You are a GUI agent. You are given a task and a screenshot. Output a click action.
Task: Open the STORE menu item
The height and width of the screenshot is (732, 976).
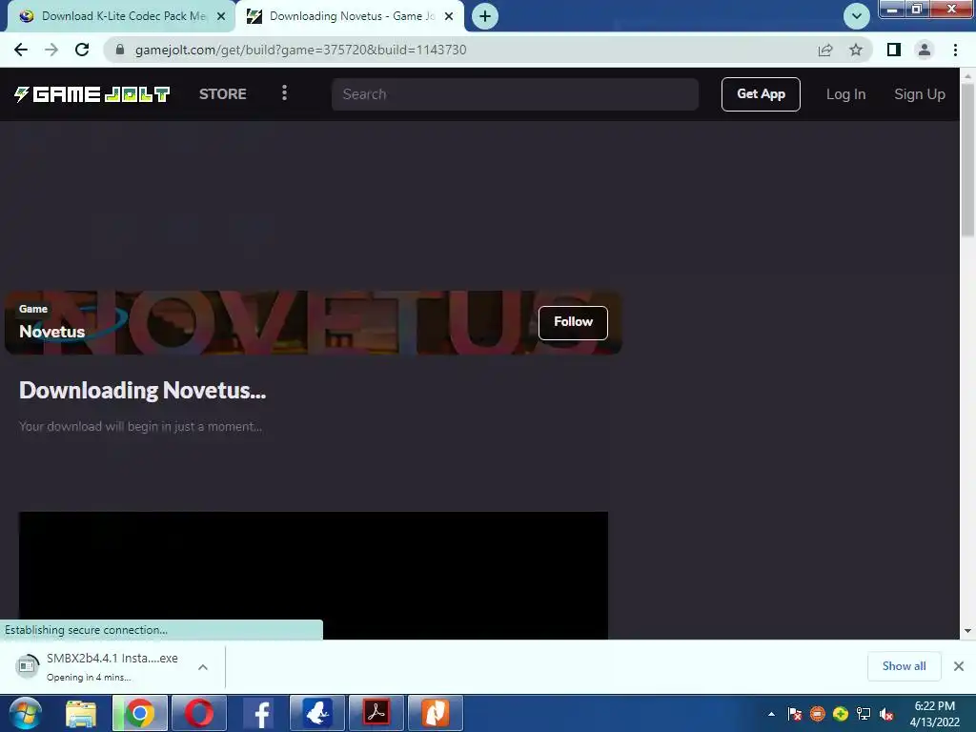point(223,94)
